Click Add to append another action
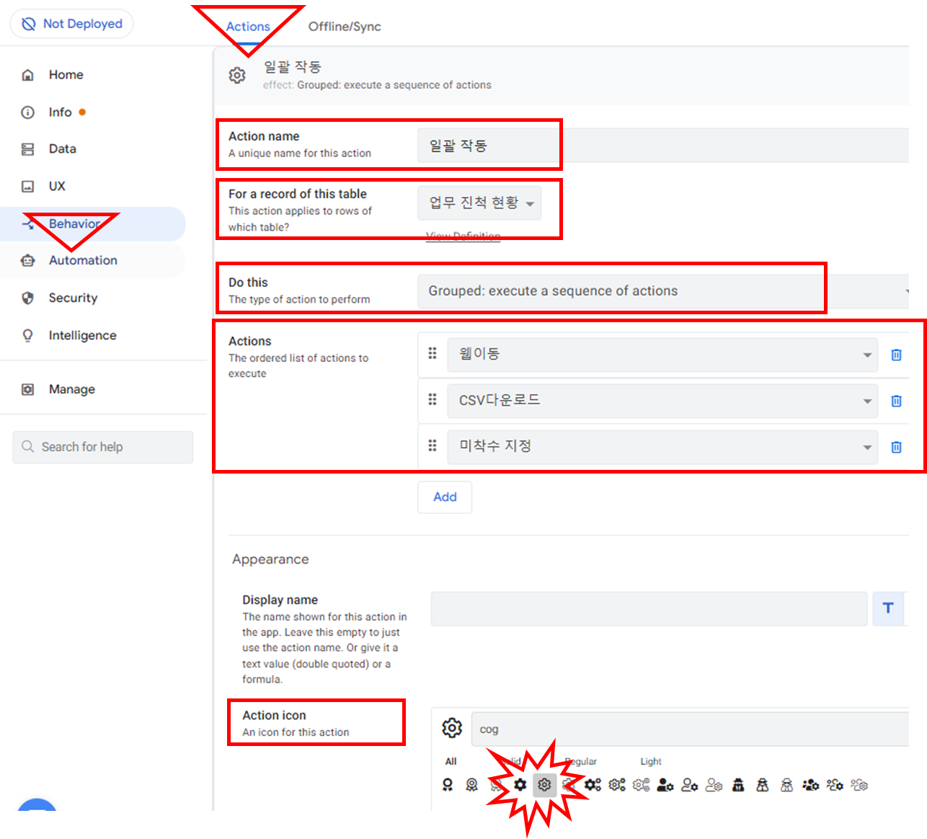Image resolution: width=927 pixels, height=839 pixels. point(445,497)
